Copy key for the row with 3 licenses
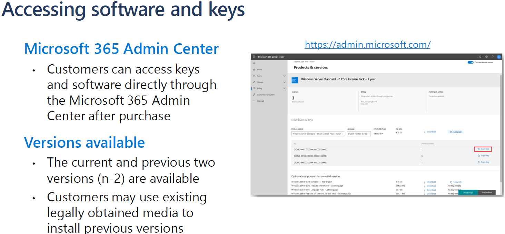Image resolution: width=505 pixels, height=234 pixels. click(x=483, y=156)
